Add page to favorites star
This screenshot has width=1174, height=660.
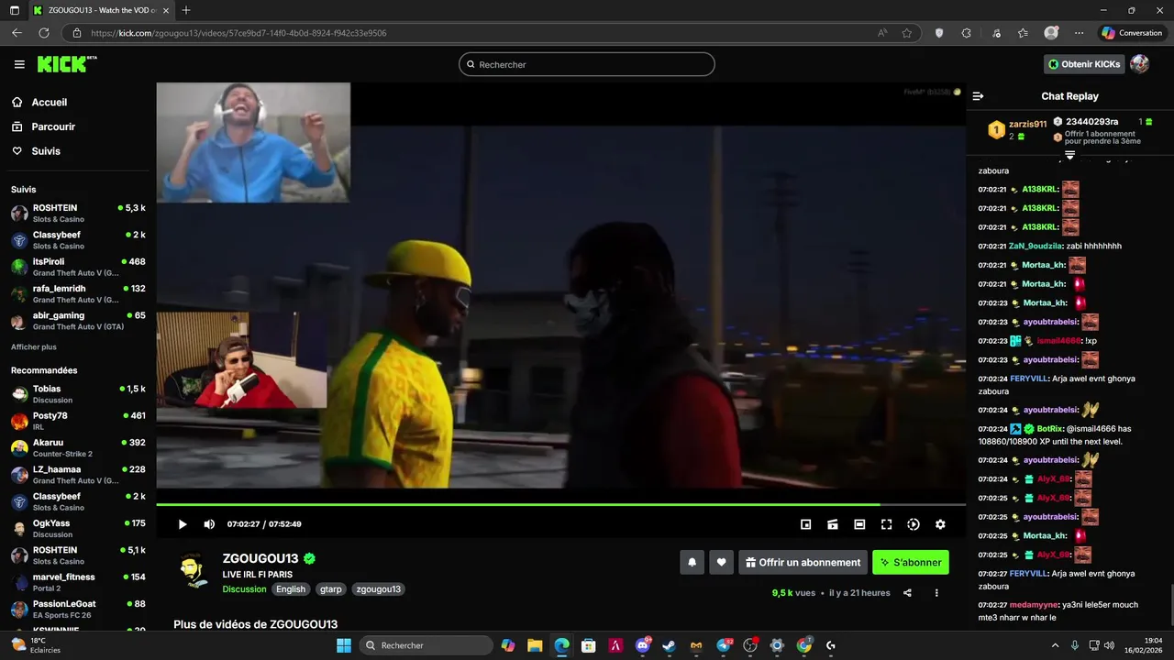pos(907,33)
